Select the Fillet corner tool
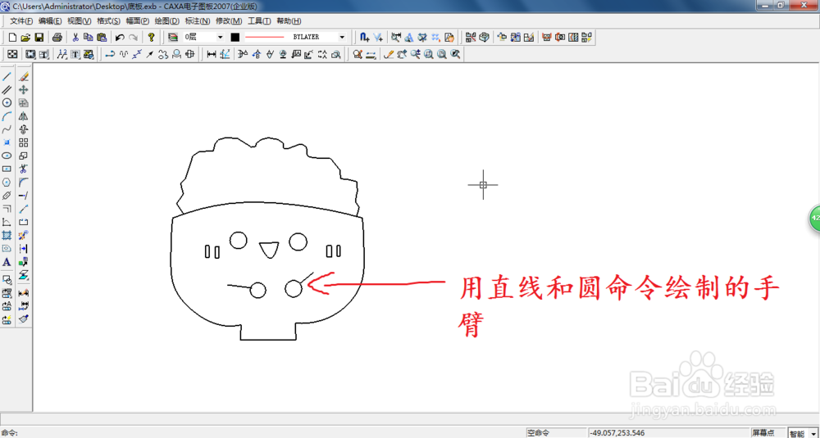This screenshot has height=438, width=820. pos(24,183)
